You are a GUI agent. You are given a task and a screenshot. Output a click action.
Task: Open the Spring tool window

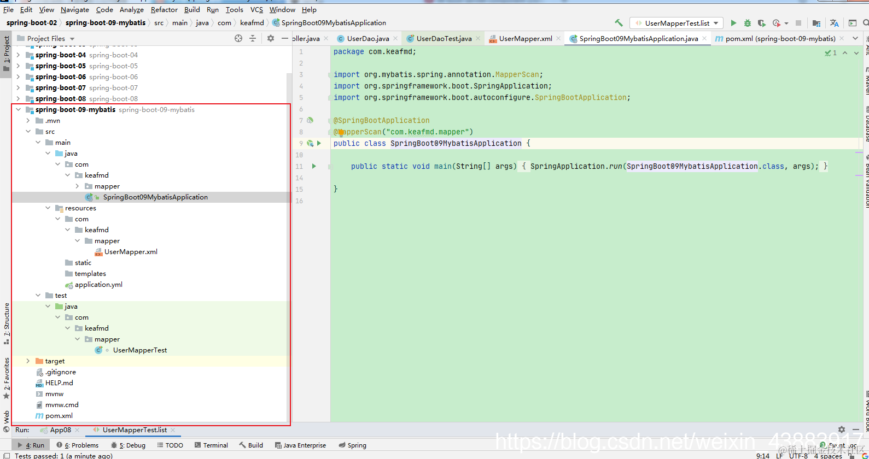(352, 445)
